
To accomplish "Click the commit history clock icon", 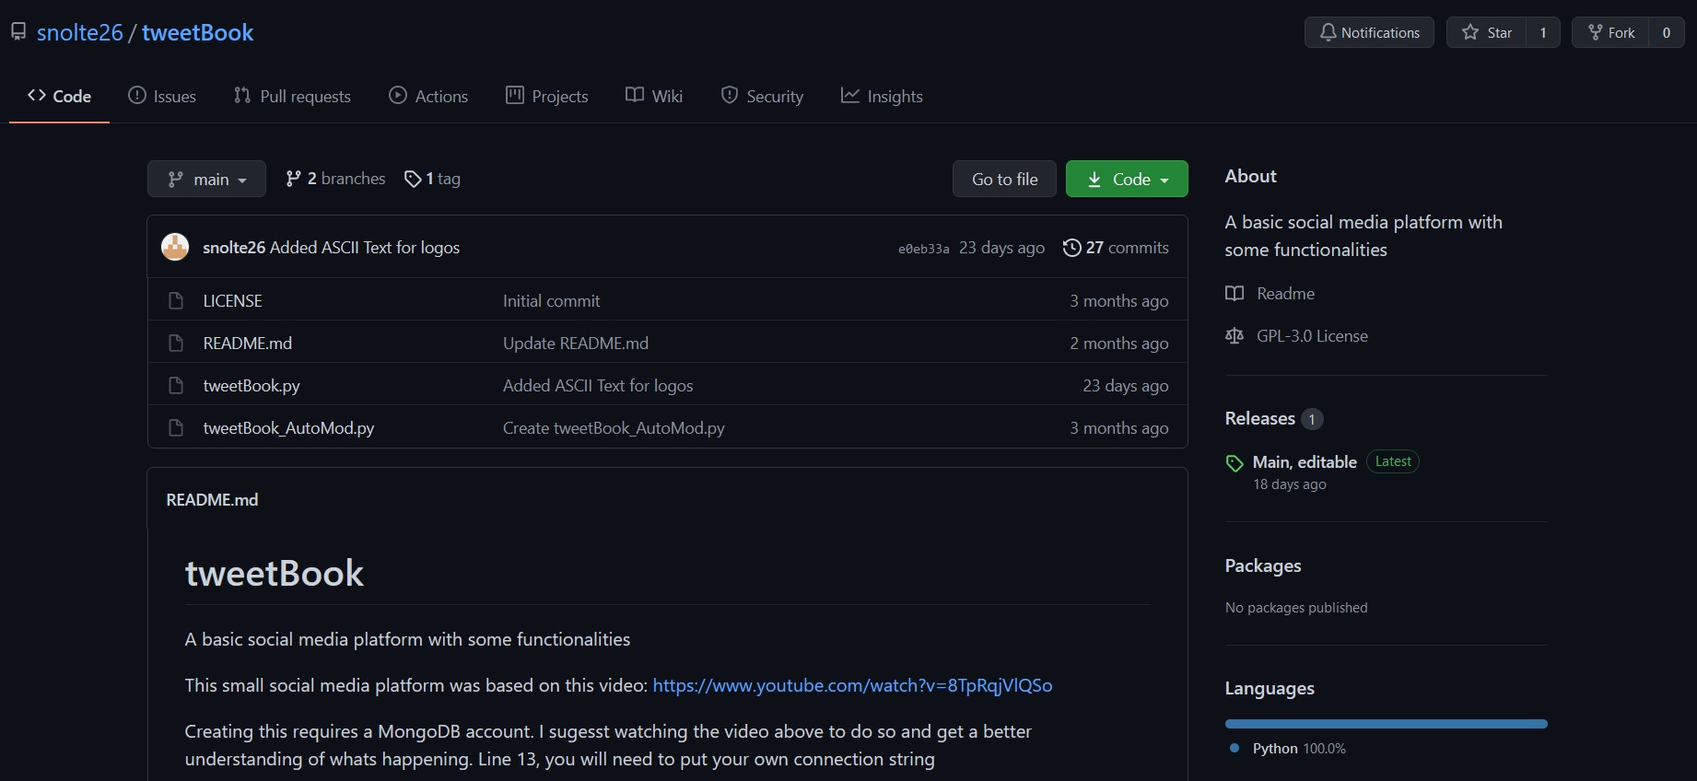I will 1071,248.
